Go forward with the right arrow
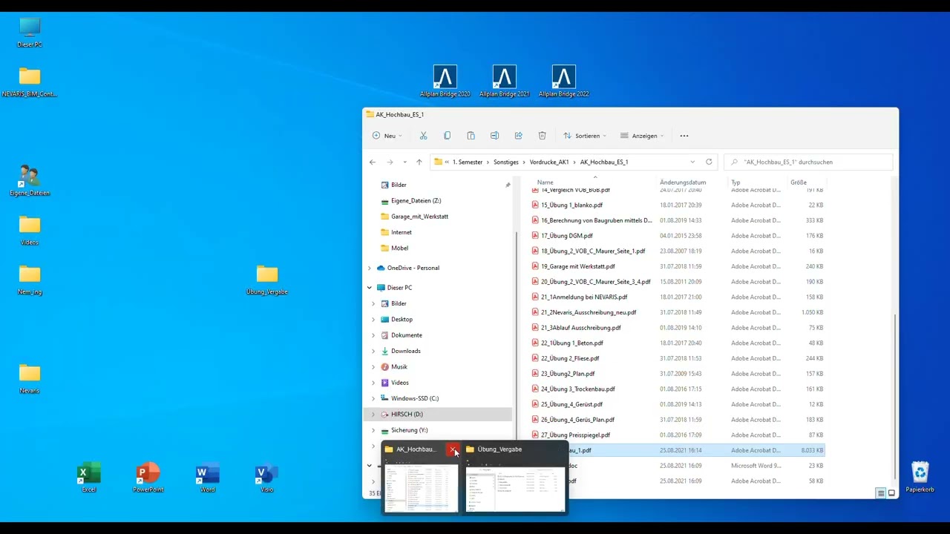The height and width of the screenshot is (534, 950). tap(390, 162)
